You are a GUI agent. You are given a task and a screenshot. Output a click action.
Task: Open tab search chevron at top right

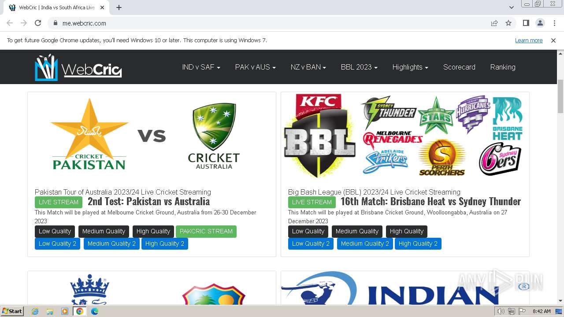pos(511,7)
